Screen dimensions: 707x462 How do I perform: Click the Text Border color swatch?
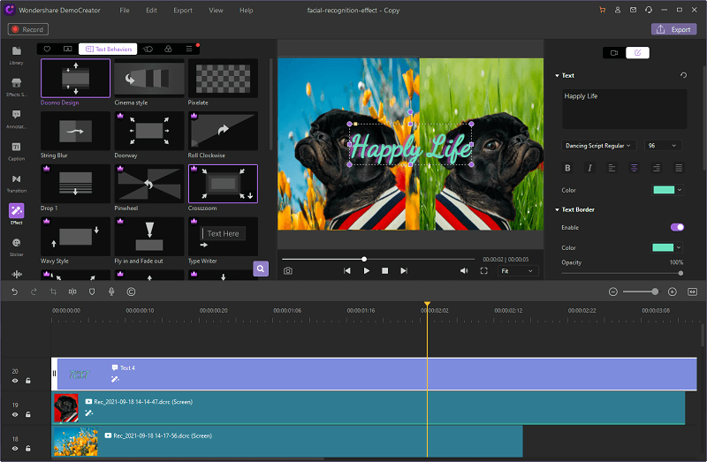pos(663,247)
